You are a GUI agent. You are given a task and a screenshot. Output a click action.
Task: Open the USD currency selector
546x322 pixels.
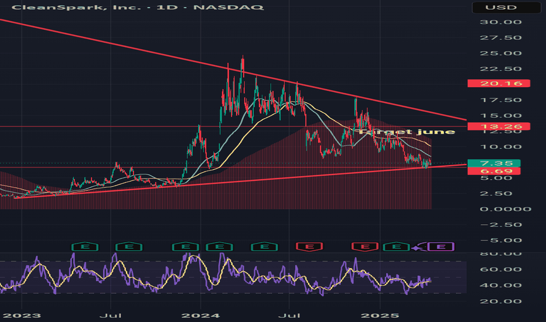tap(506, 7)
